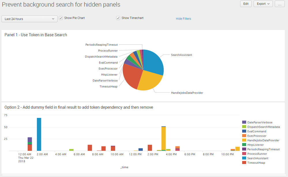Click the EvalCommand pie chart label

108,63
